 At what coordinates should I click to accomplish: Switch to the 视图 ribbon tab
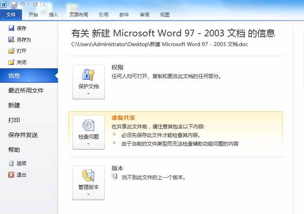pyautogui.click(x=165, y=15)
